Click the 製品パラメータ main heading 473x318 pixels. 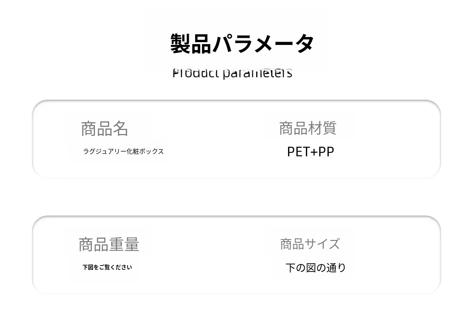click(x=242, y=43)
